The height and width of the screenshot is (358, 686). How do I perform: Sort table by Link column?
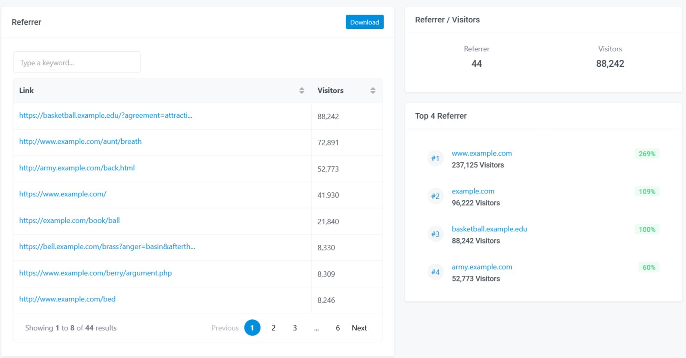pyautogui.click(x=302, y=90)
